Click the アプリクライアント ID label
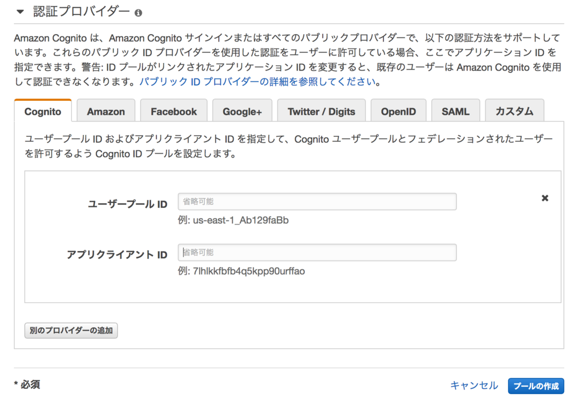574x408 pixels. (x=117, y=254)
